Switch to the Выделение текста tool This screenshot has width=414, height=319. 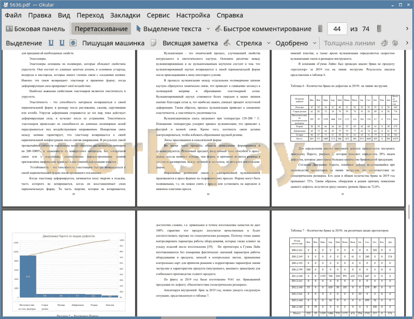tap(169, 29)
